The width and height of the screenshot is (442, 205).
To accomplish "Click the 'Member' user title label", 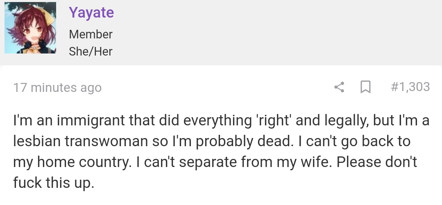I will 91,34.
